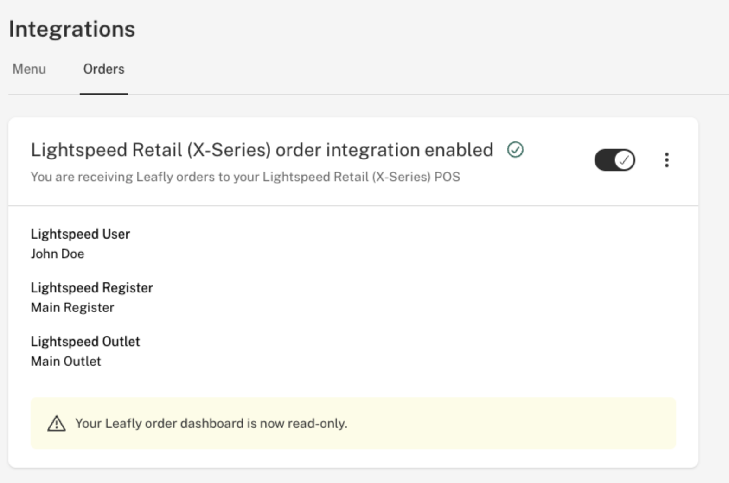Image resolution: width=729 pixels, height=483 pixels.
Task: Click the 'order integration enabled' card title
Action: coord(262,150)
